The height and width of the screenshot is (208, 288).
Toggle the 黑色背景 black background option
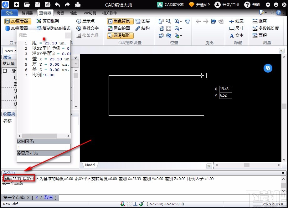[120, 21]
